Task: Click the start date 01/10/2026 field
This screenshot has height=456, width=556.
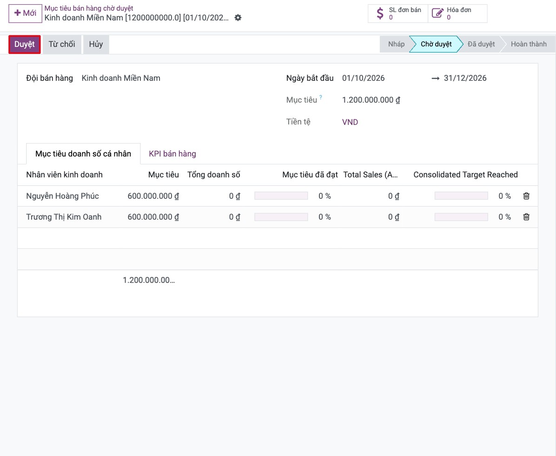Action: point(364,78)
